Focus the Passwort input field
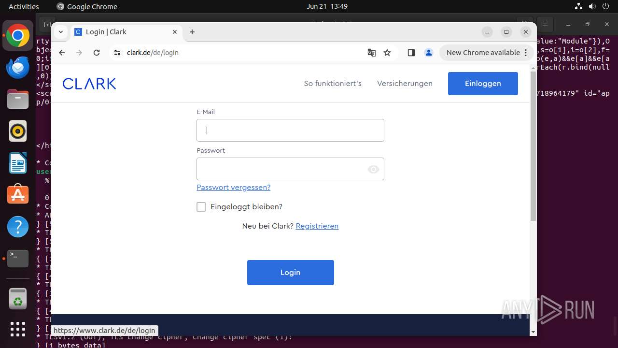This screenshot has width=618, height=348. coord(290,169)
